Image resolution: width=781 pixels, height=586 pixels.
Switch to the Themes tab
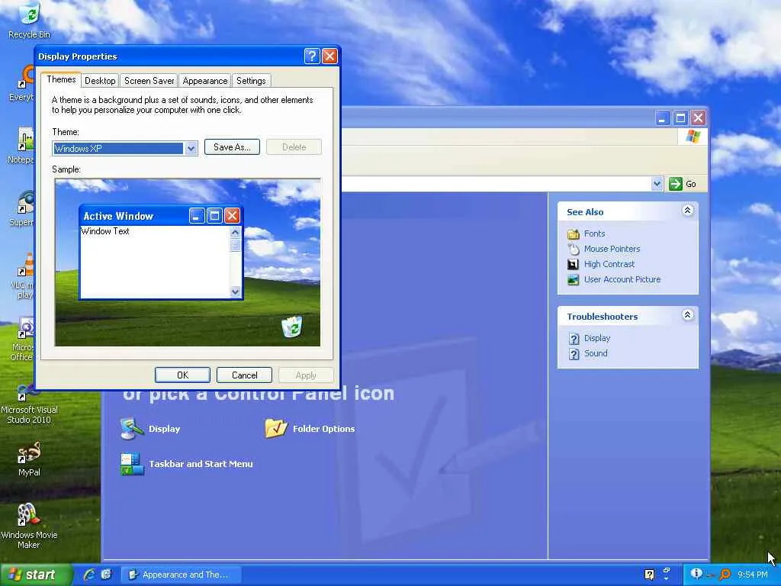pyautogui.click(x=61, y=79)
